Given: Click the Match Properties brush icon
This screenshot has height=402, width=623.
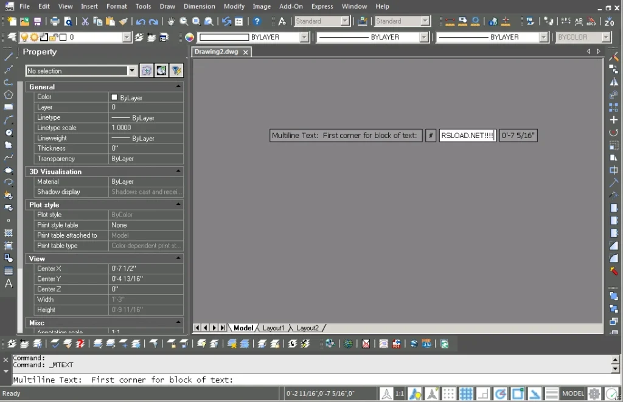Looking at the screenshot, I should 123,21.
